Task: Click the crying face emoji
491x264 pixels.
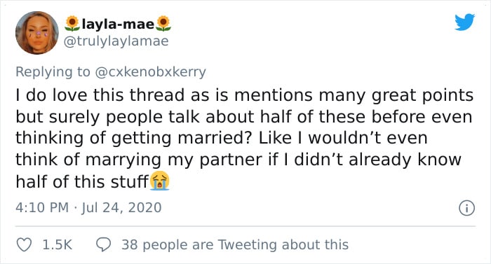Action: [x=160, y=181]
